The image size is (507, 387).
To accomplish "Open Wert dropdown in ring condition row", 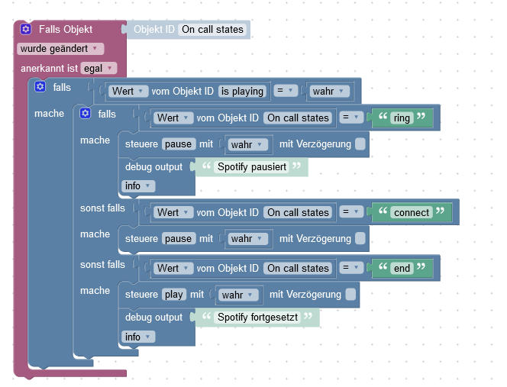I will pyautogui.click(x=173, y=118).
